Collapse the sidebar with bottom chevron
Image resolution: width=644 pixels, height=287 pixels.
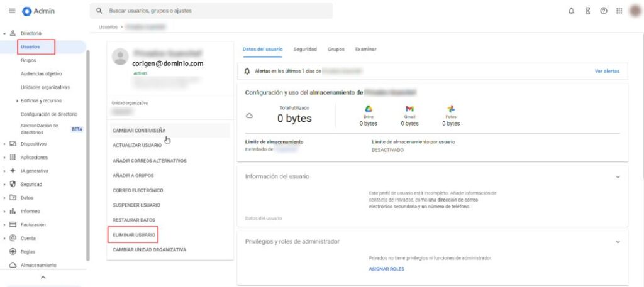click(x=43, y=278)
